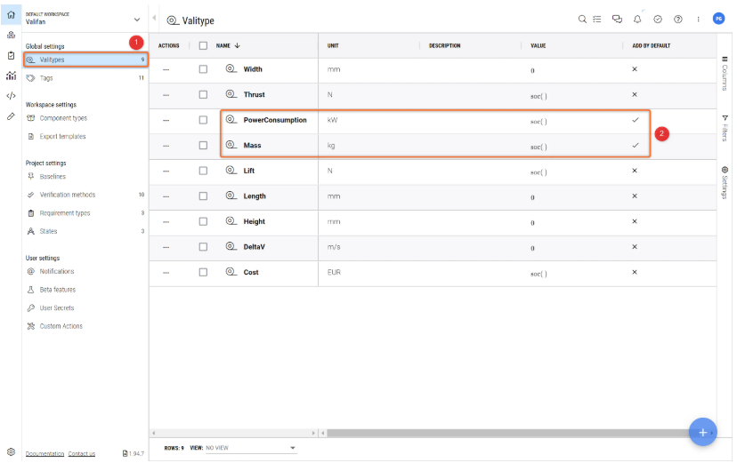
Task: Collapse the sidebar with the left arrow
Action: pyautogui.click(x=154, y=18)
